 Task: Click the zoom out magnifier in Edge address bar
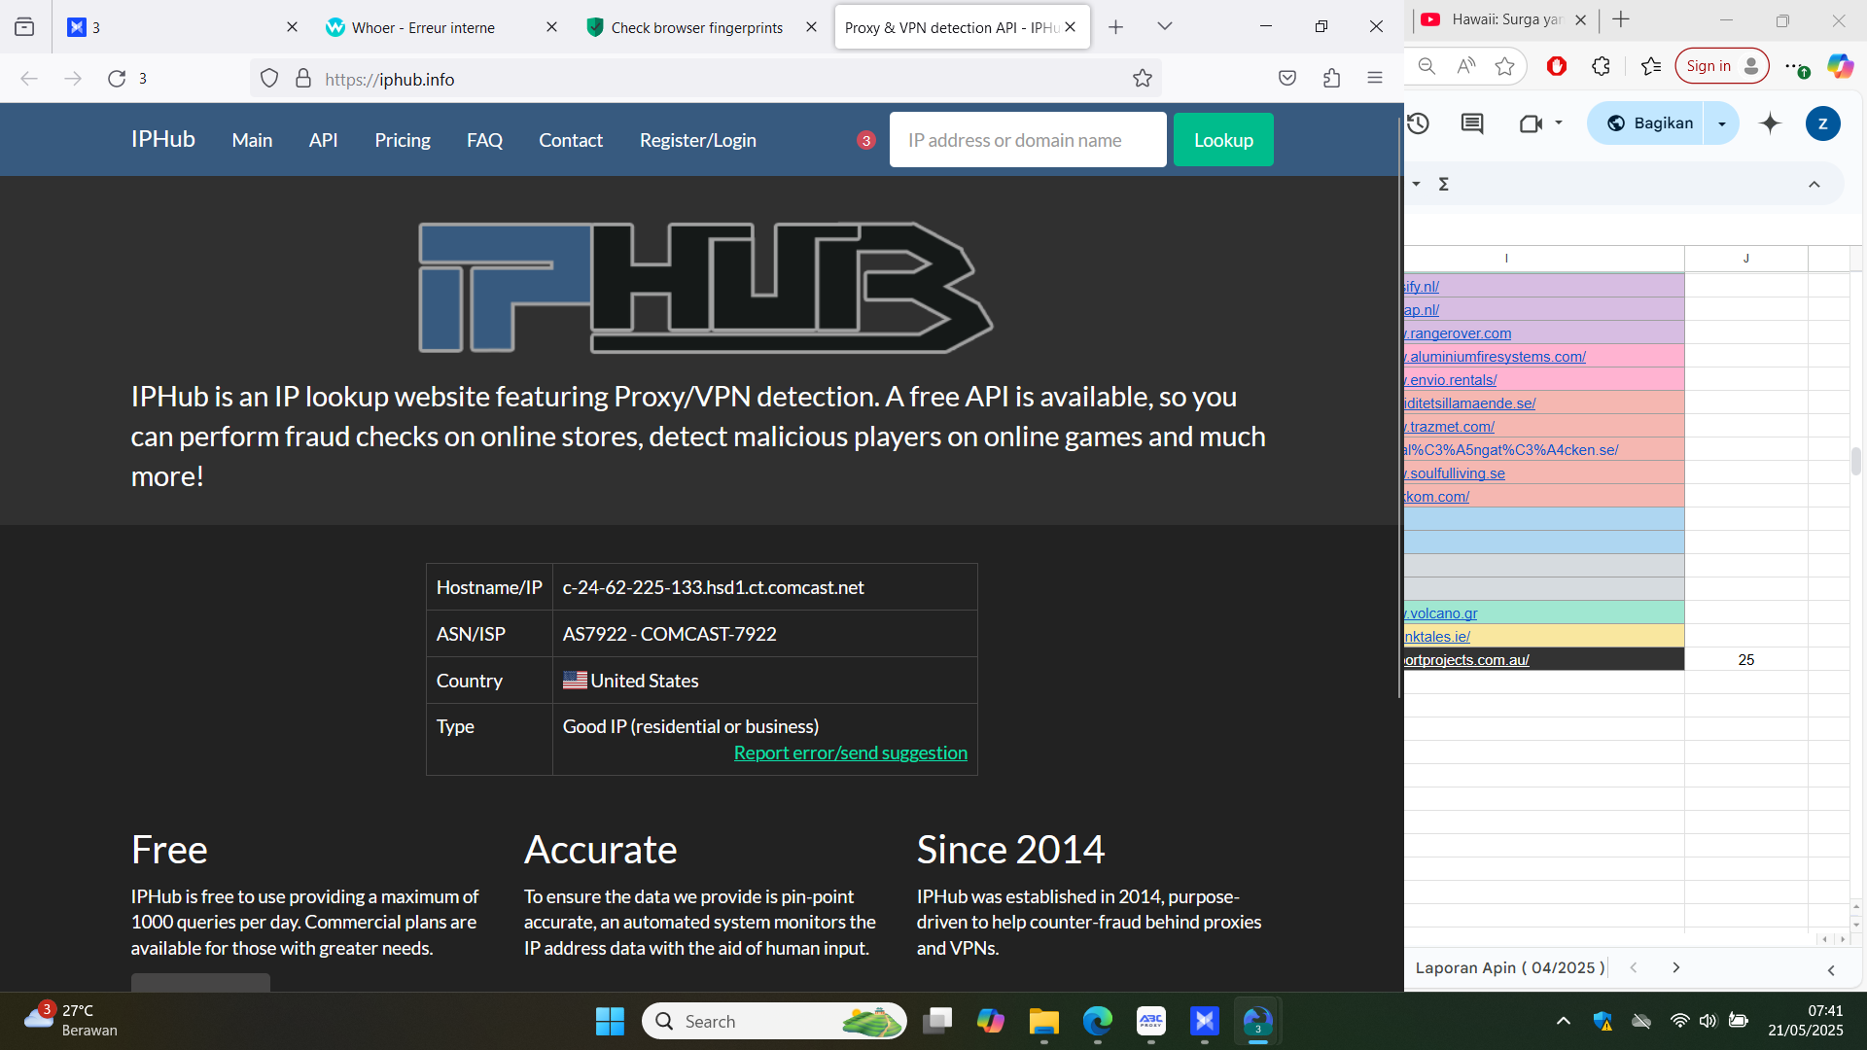pos(1427,66)
